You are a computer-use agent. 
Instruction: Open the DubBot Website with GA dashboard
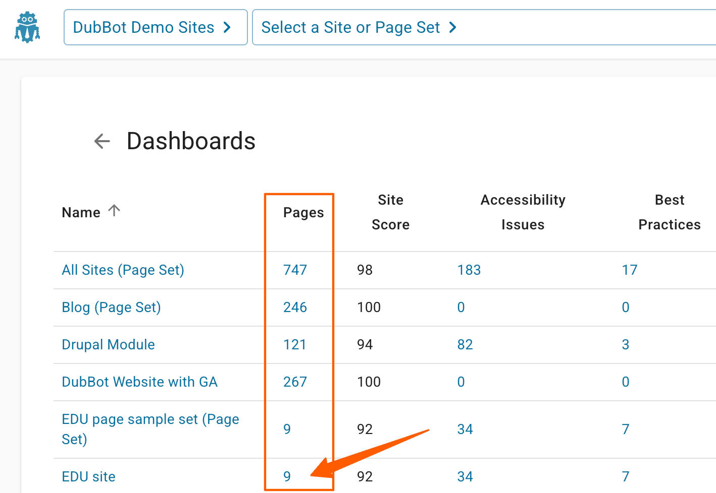139,382
